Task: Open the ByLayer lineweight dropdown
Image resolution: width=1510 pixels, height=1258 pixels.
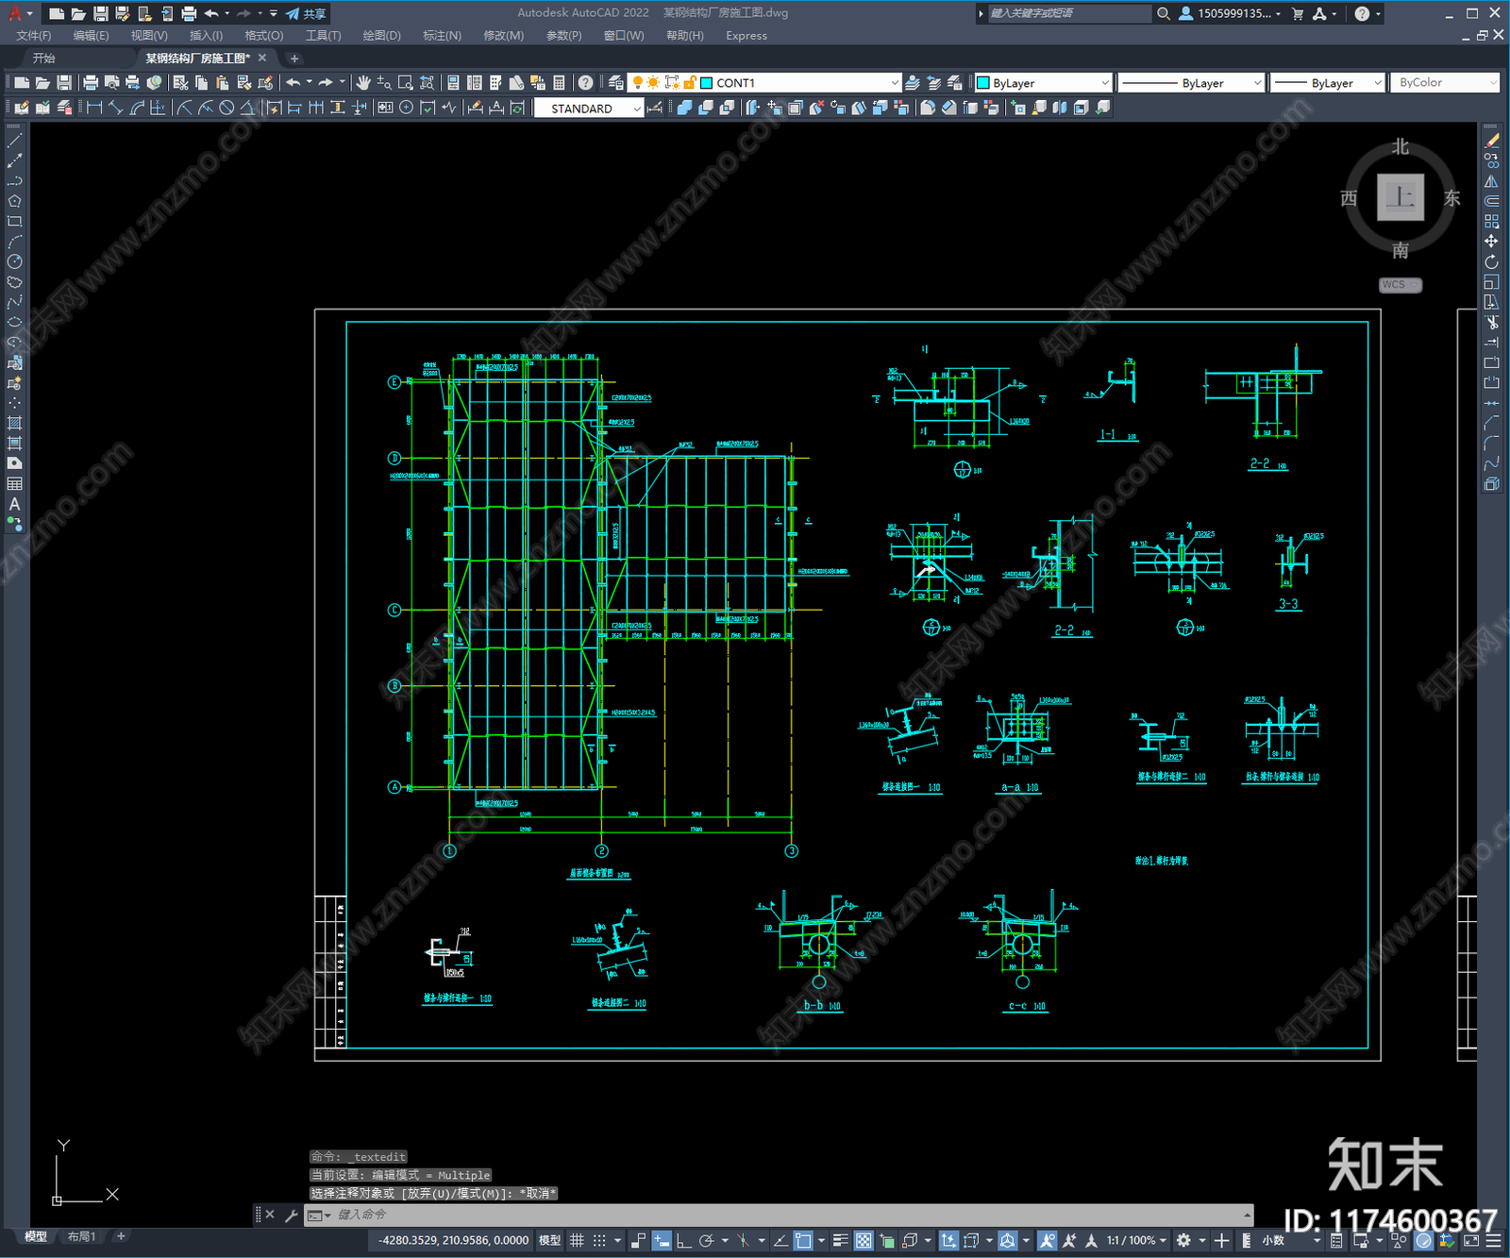Action: tap(1377, 83)
